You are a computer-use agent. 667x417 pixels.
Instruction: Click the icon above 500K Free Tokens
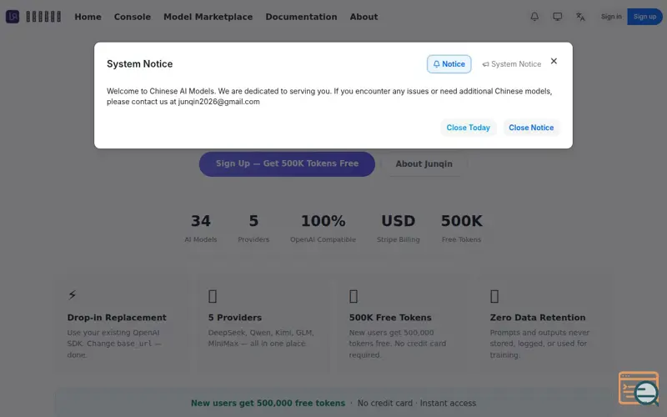[354, 296]
